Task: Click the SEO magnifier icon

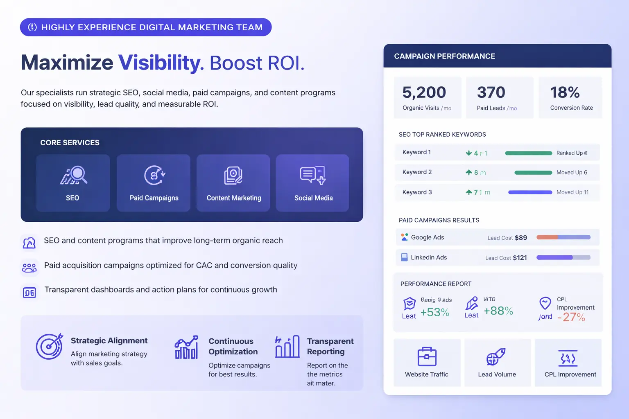Action: 74,175
